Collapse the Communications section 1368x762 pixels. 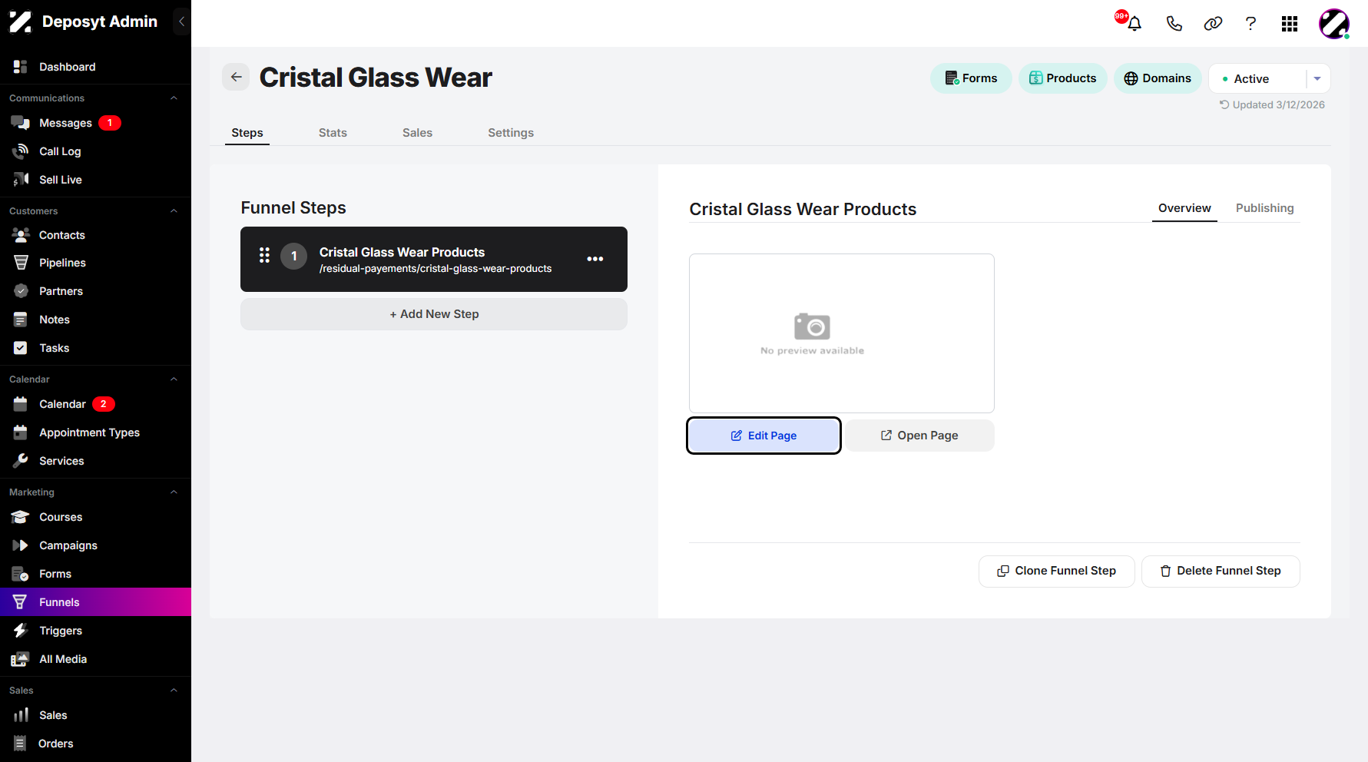[x=174, y=98]
